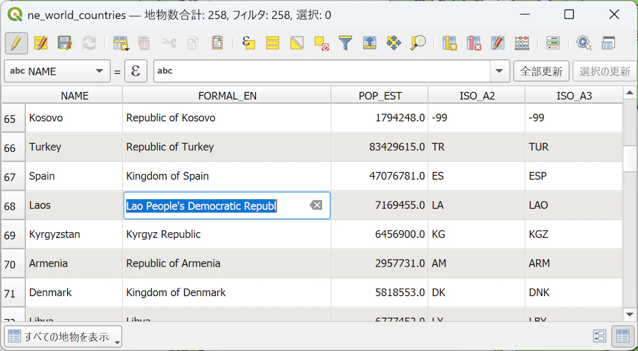Screen dimensions: 638x351
Task: Open organize columns dialog
Action: (x=497, y=43)
